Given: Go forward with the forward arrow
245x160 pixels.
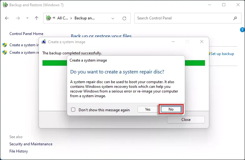Looking at the screenshot, I should [18, 18].
